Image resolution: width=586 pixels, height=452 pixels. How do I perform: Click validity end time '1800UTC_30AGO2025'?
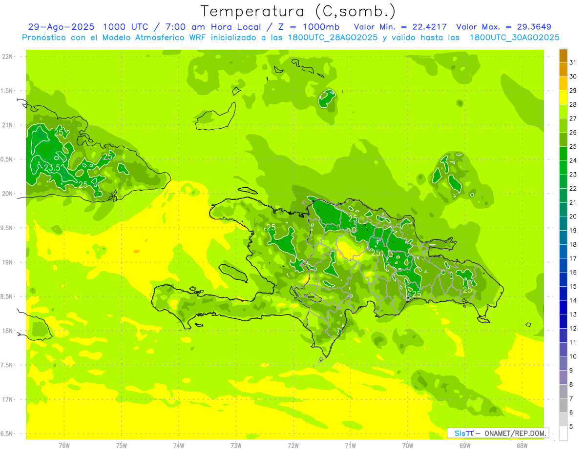[x=514, y=38]
